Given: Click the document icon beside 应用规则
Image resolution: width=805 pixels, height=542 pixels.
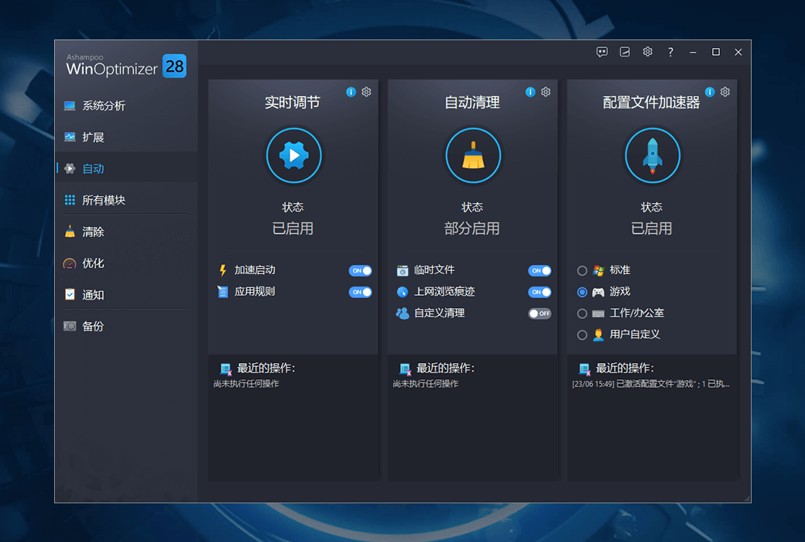Looking at the screenshot, I should [223, 292].
